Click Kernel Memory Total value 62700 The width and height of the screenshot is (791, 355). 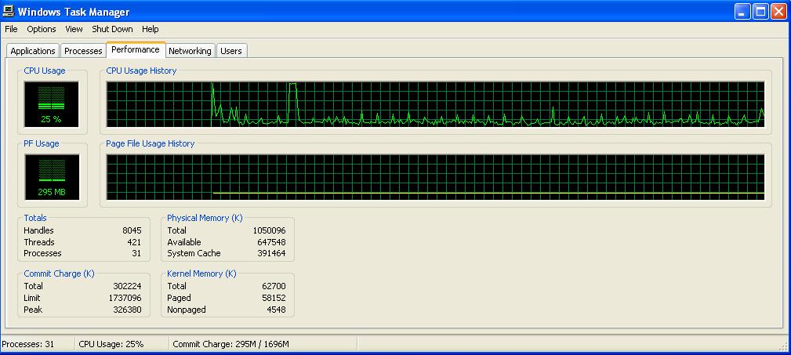click(x=274, y=286)
